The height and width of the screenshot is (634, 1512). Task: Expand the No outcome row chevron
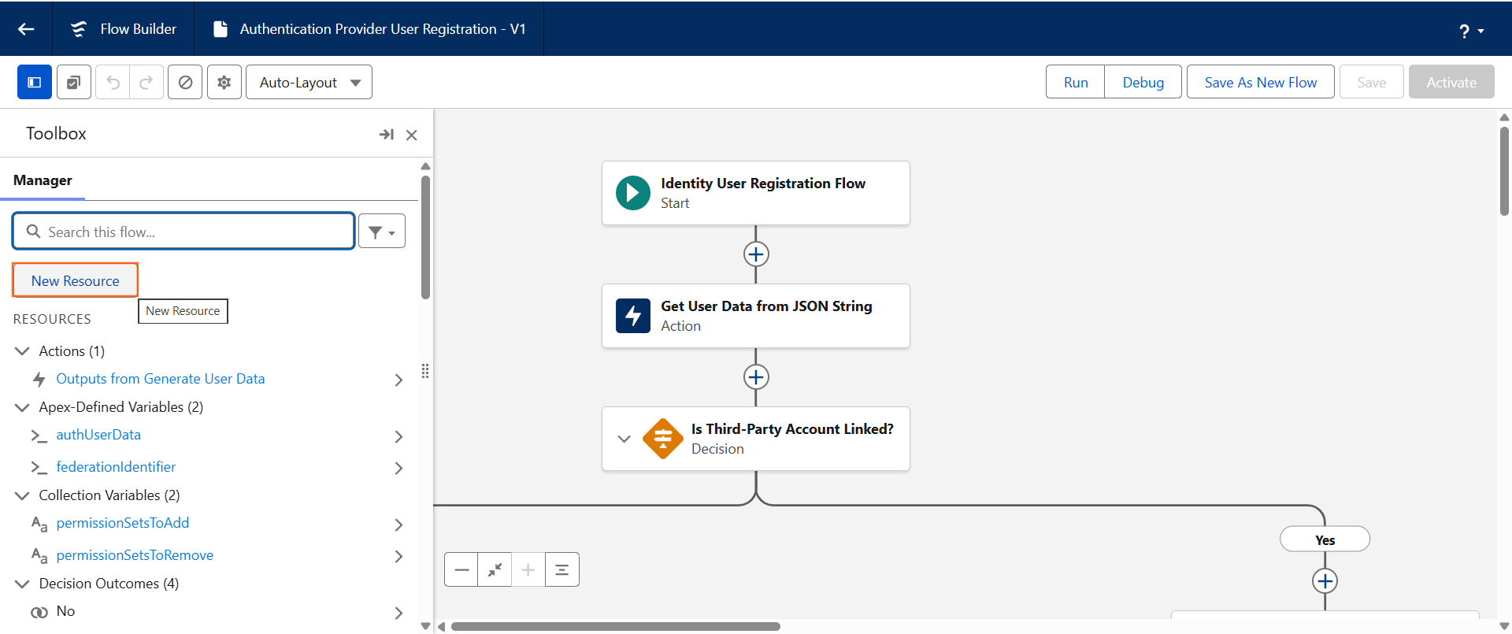tap(398, 613)
